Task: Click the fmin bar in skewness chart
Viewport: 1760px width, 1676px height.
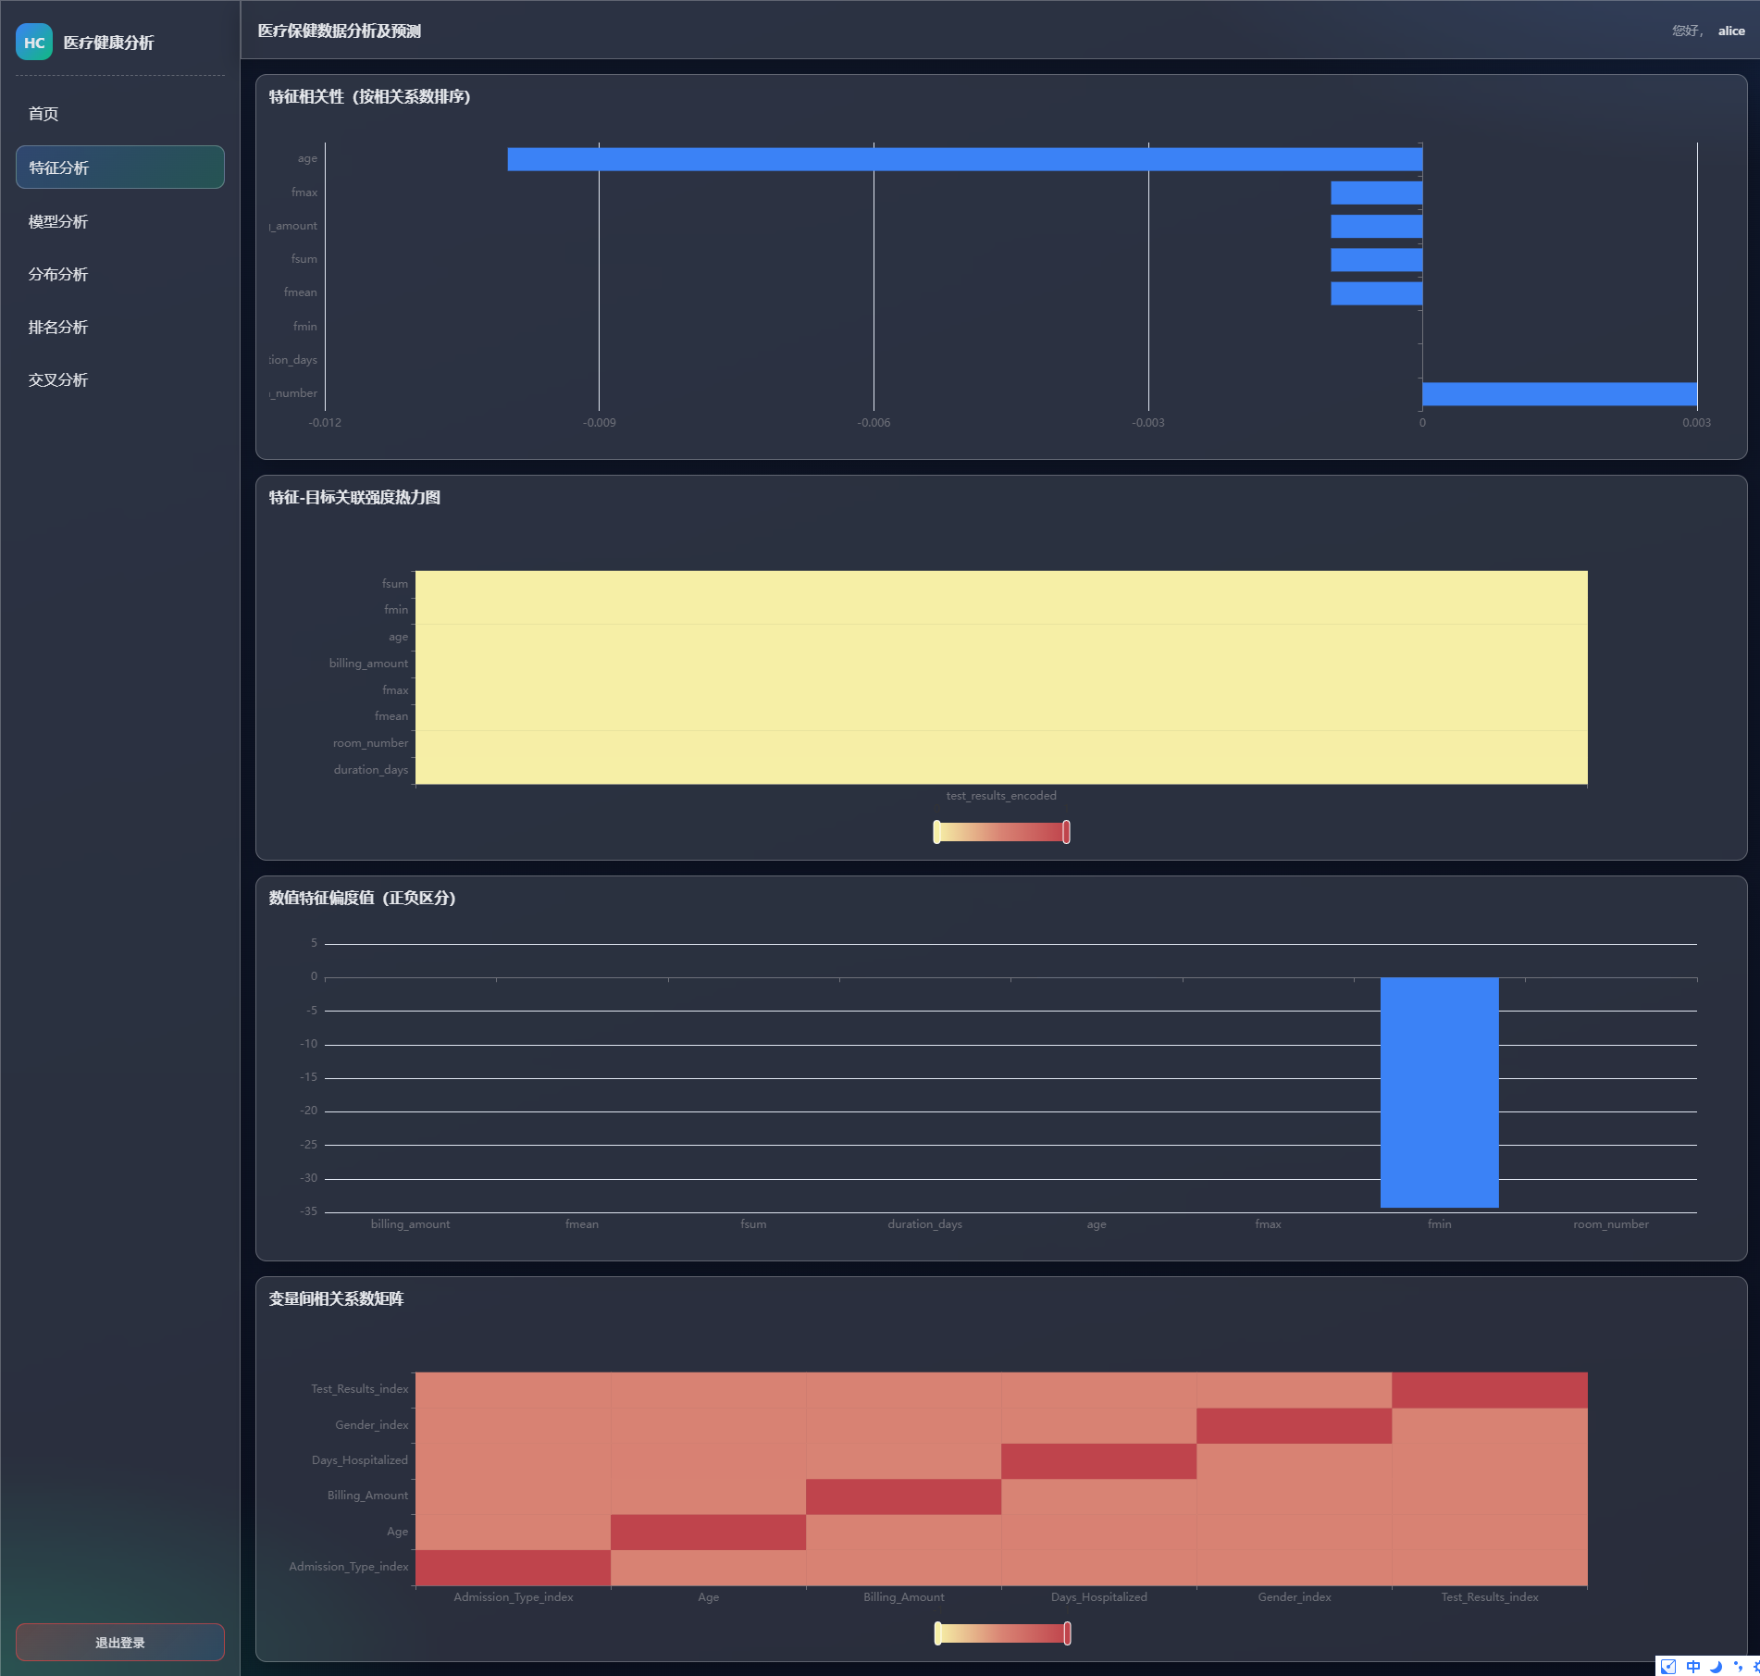Action: (1439, 1092)
